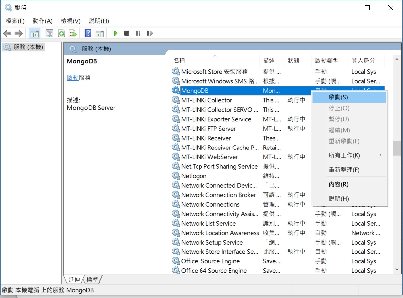Click the vertical scrollbar thumb of the services list
The height and width of the screenshot is (298, 403).
tap(397, 148)
